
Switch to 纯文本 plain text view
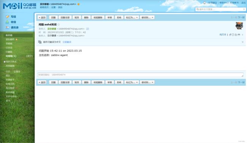coord(223,35)
